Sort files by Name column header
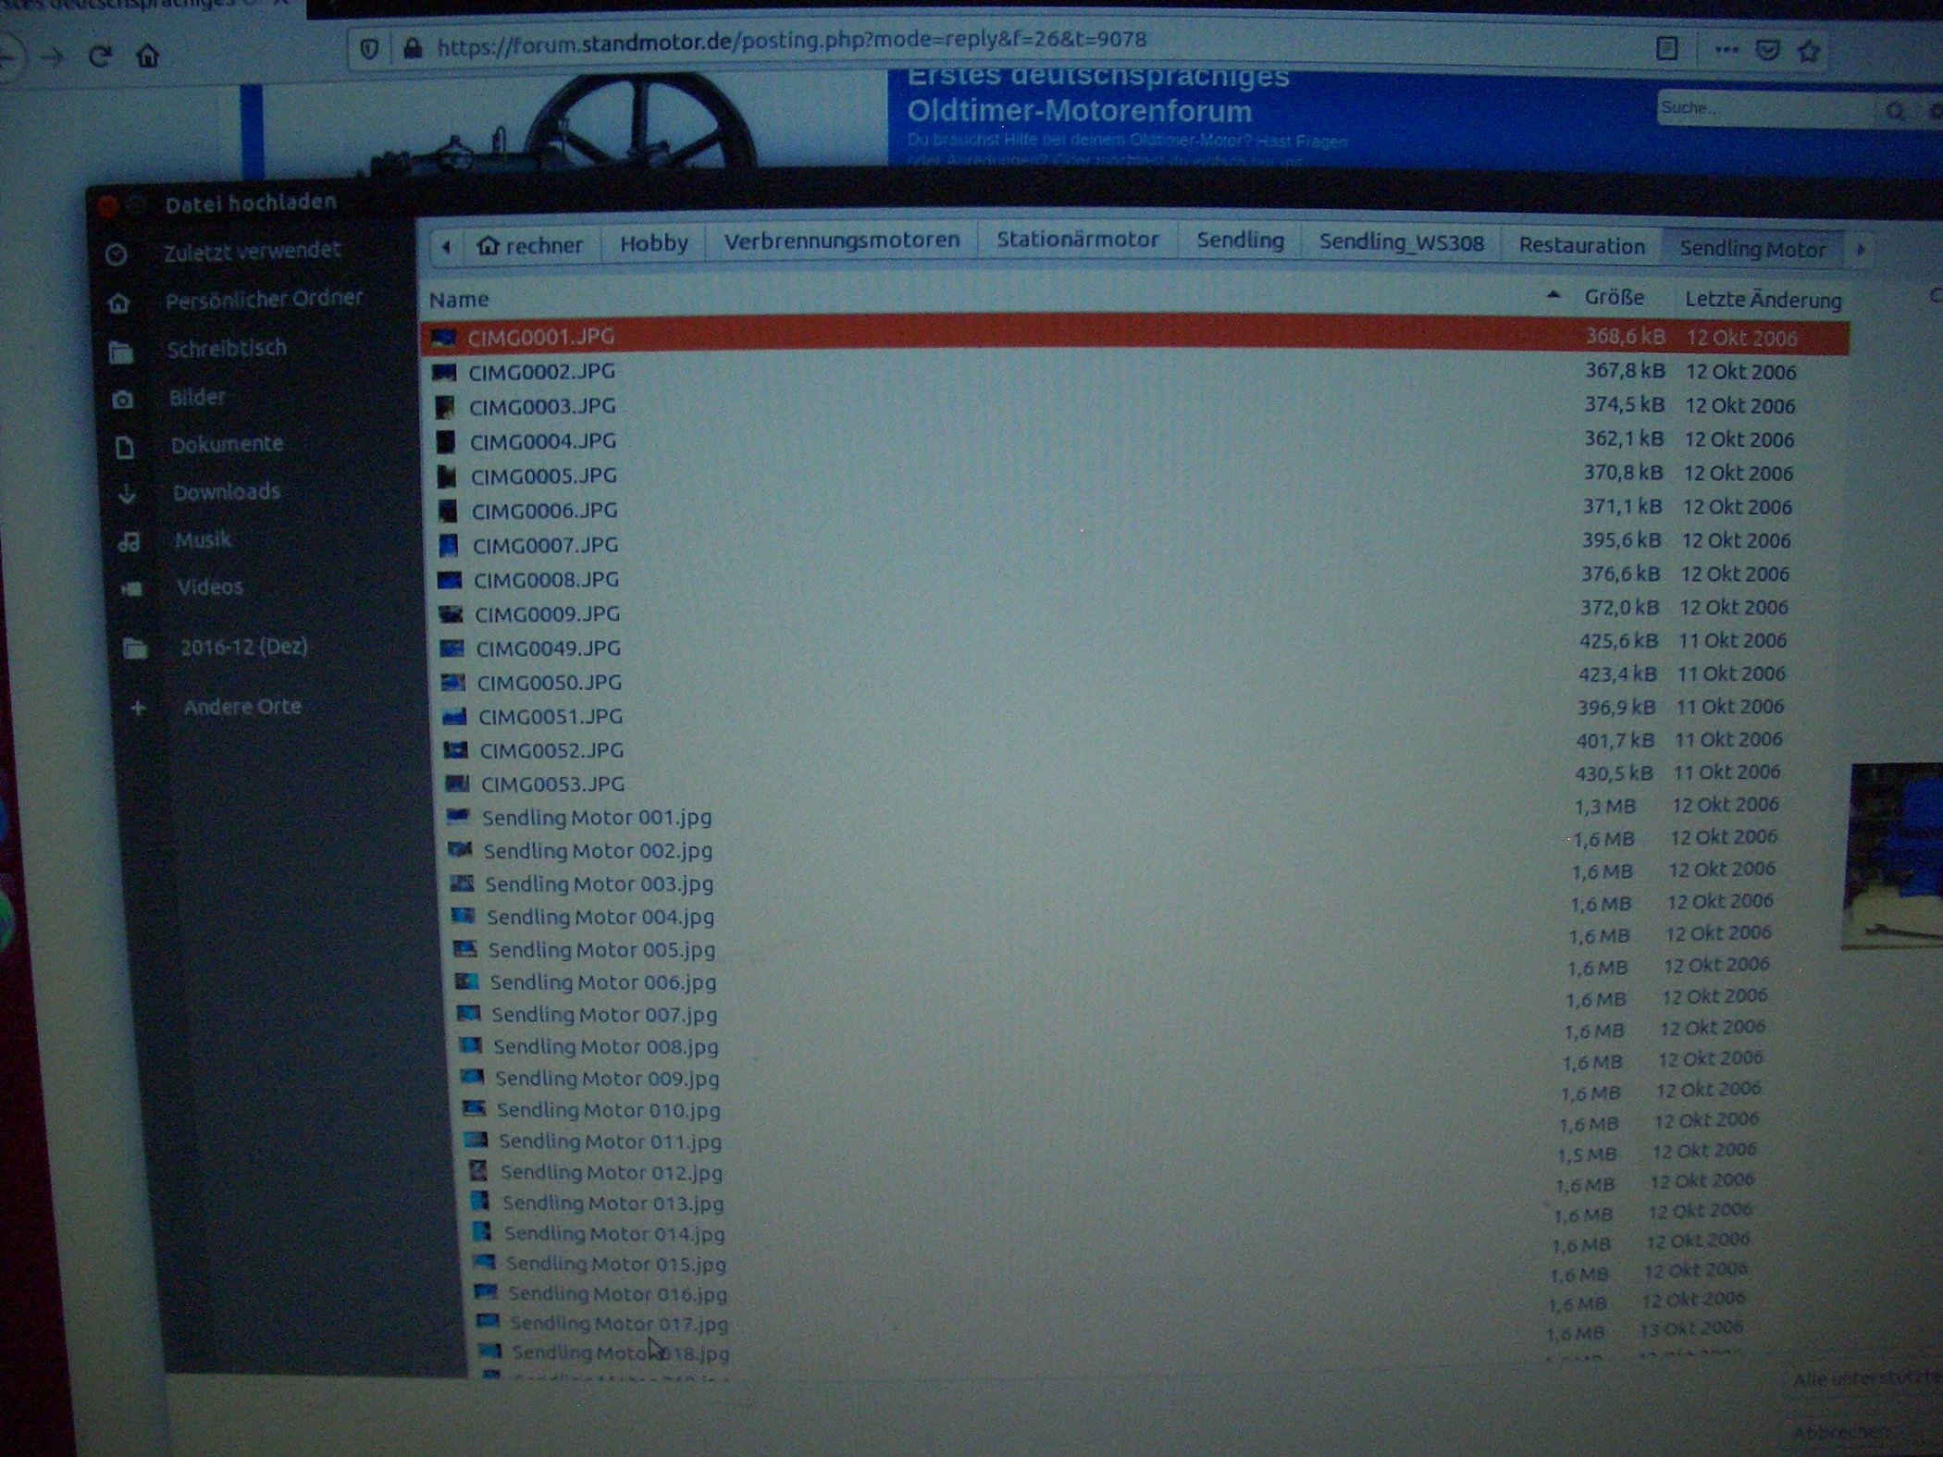The image size is (1943, 1457). tap(459, 299)
